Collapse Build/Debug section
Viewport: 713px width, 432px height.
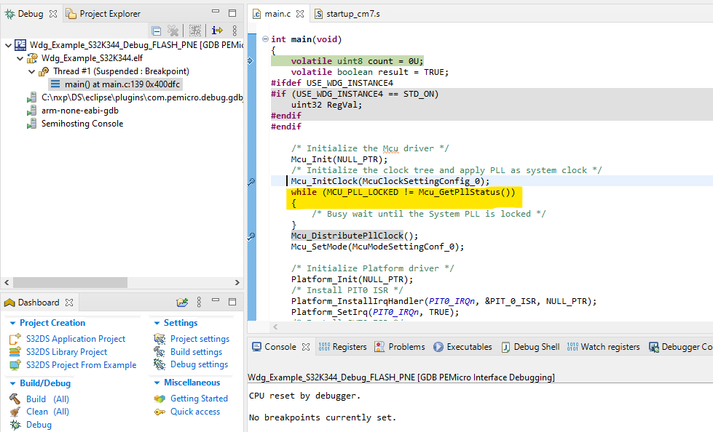coord(13,383)
